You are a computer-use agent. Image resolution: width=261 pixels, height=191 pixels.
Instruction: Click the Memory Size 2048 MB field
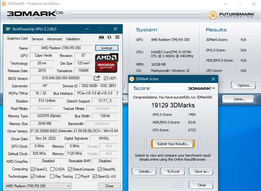click(x=45, y=124)
